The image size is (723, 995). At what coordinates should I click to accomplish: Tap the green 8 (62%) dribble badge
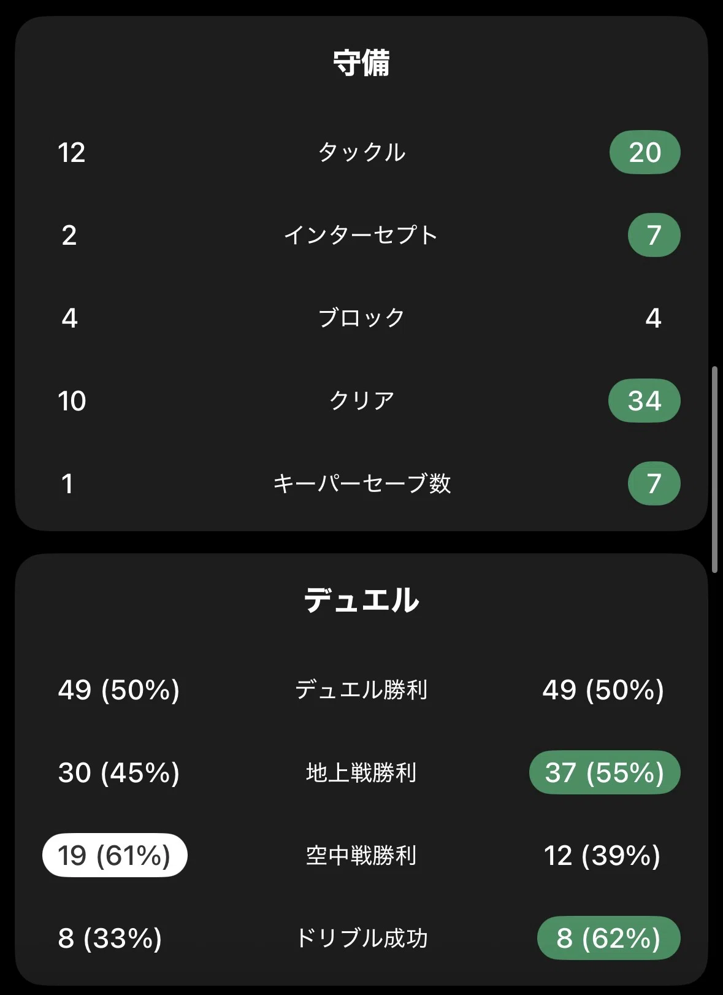point(609,938)
